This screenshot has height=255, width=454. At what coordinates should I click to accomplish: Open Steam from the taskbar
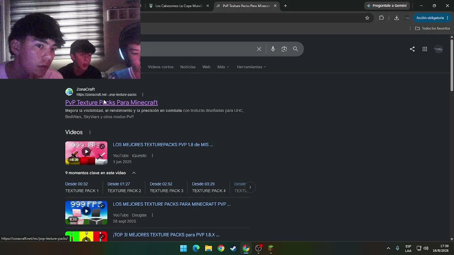pos(233,248)
